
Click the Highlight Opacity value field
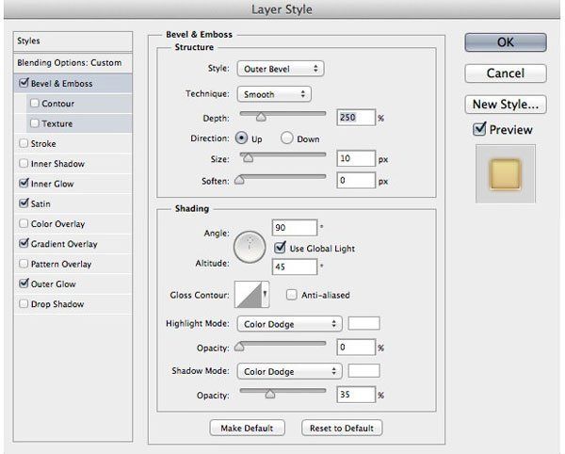[356, 348]
